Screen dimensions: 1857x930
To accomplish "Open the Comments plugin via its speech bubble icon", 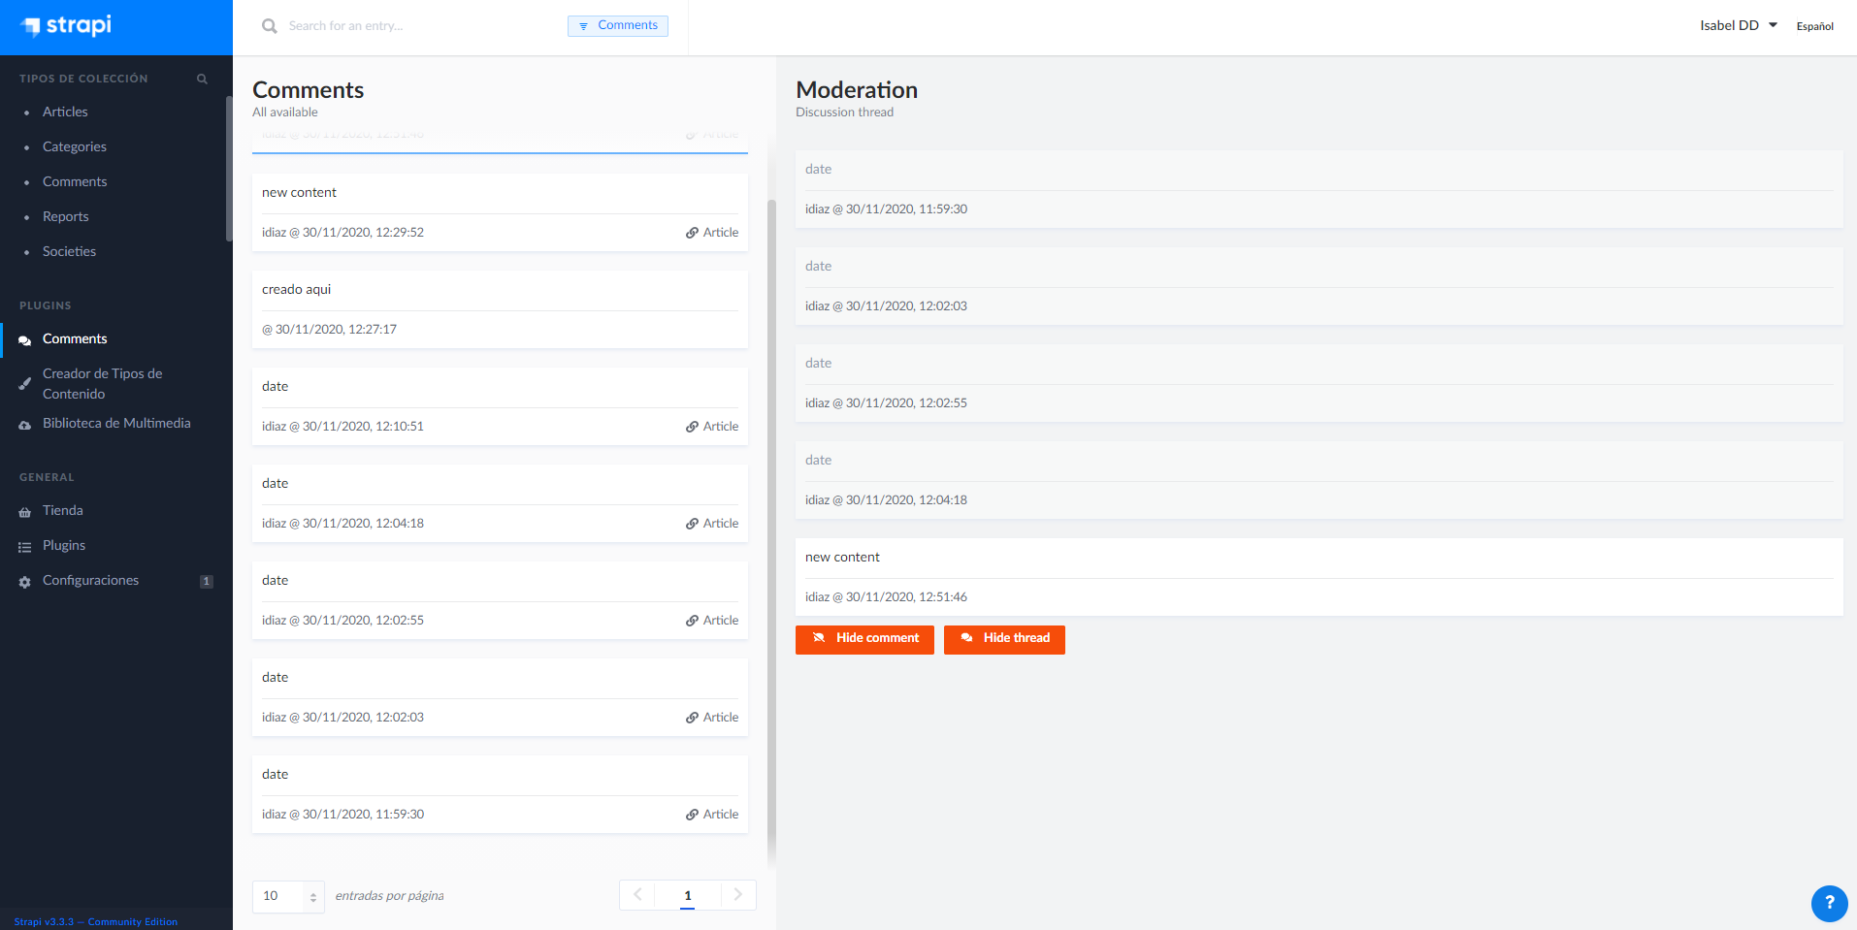I will coord(24,338).
